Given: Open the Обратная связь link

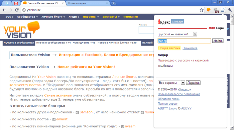Looking at the screenshot, I should [x=168, y=99].
